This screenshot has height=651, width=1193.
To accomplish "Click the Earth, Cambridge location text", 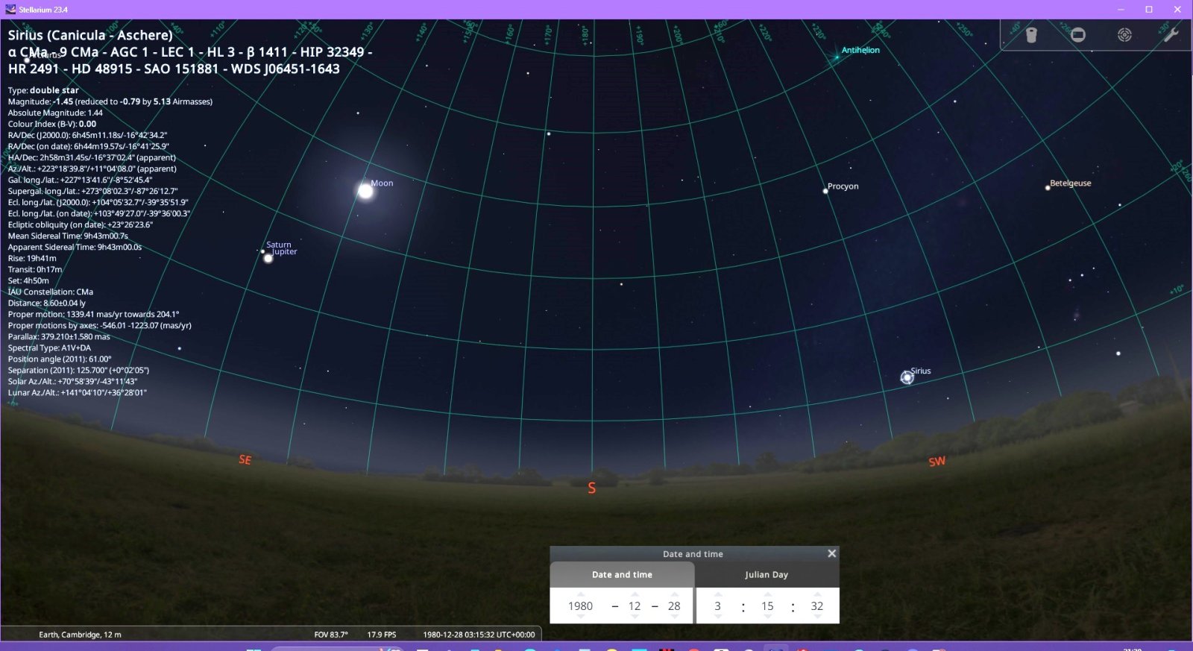I will pyautogui.click(x=80, y=635).
